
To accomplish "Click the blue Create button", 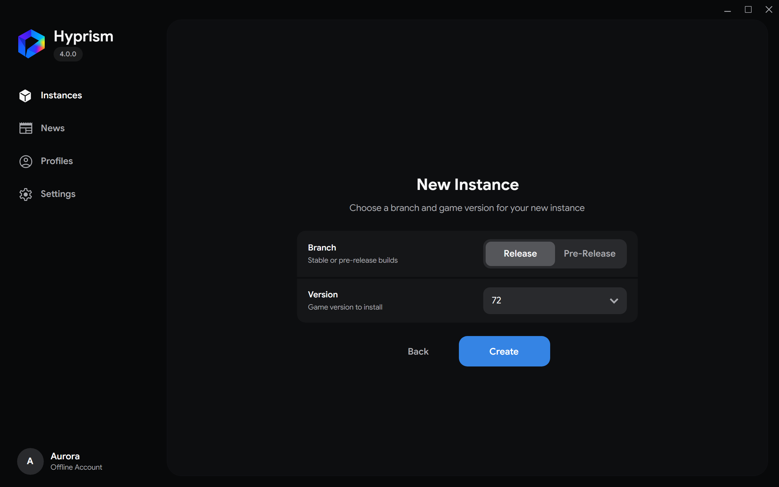I will click(504, 351).
